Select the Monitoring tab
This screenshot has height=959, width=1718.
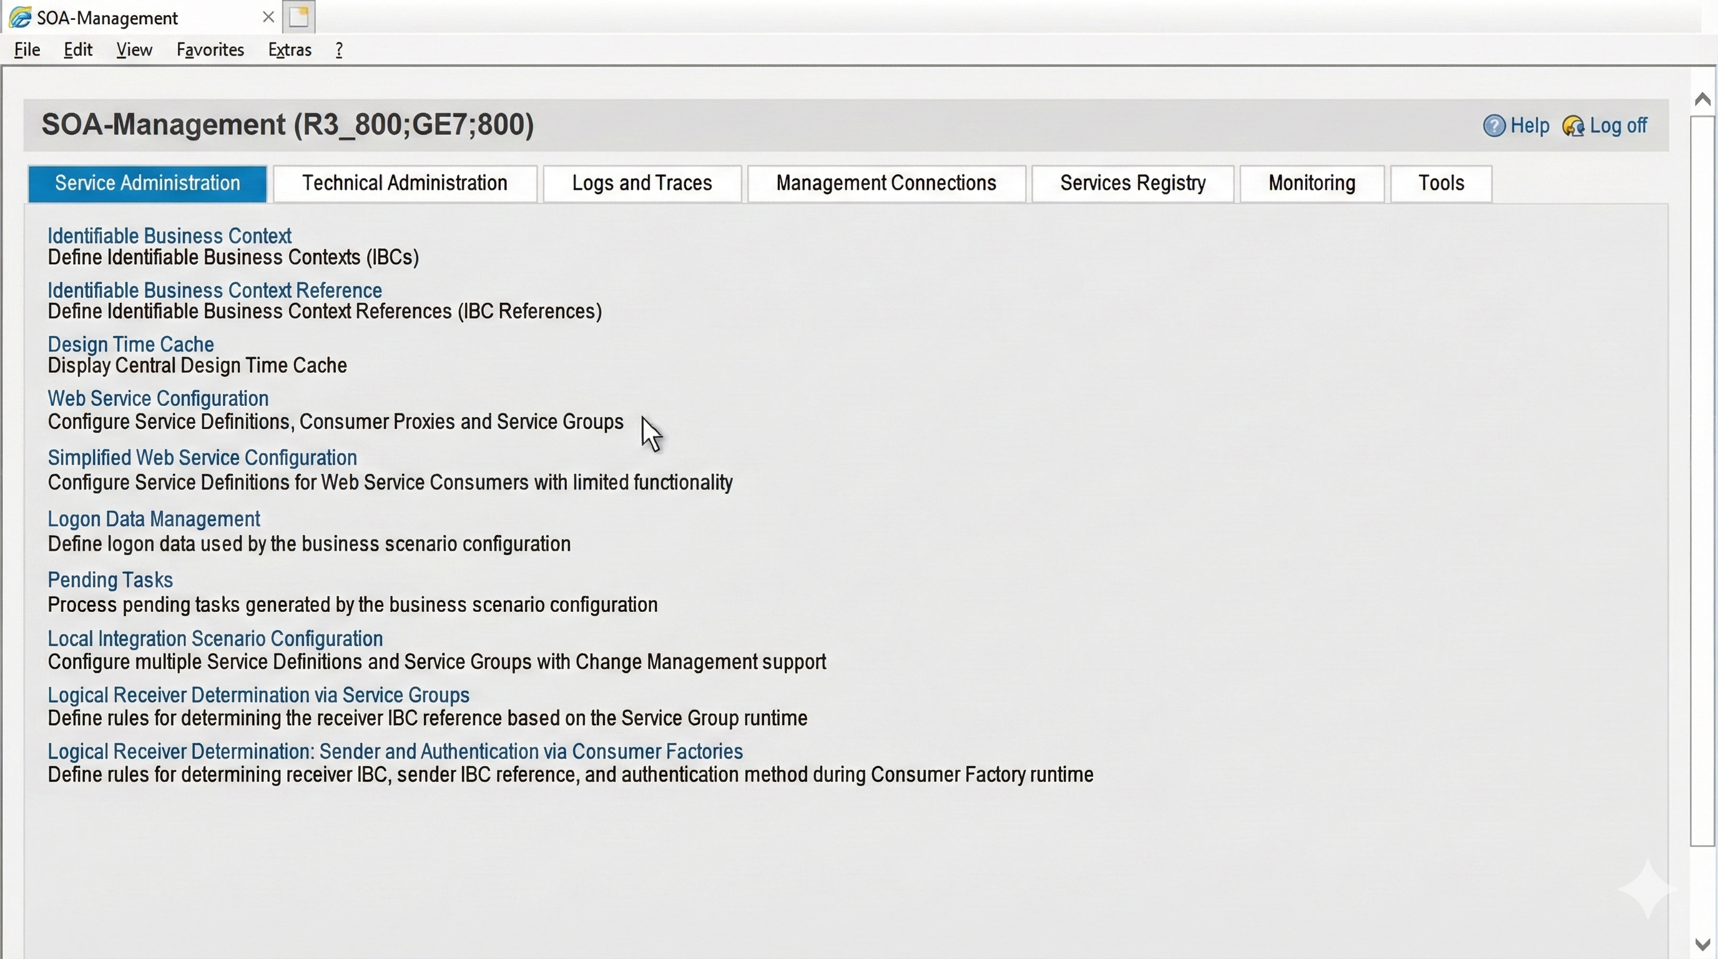(1311, 184)
